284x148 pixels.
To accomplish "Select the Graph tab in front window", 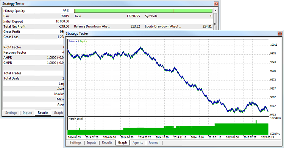I will (122, 143).
